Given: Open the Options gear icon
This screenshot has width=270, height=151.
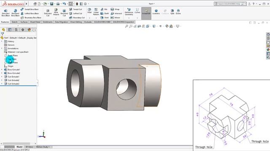Looking at the screenshot, I should [x=85, y=4].
